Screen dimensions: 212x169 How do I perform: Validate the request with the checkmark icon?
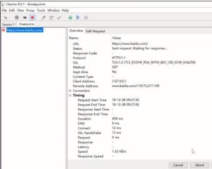(x=59, y=18)
